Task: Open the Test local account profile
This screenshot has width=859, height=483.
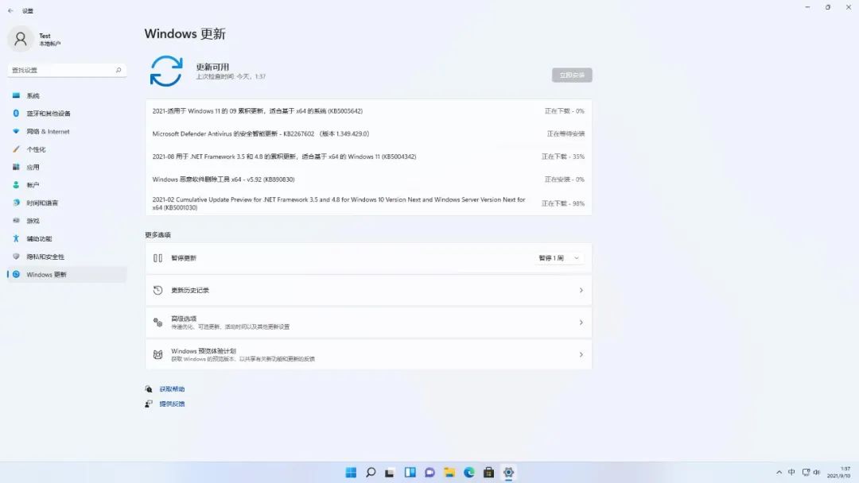Action: pyautogui.click(x=36, y=39)
